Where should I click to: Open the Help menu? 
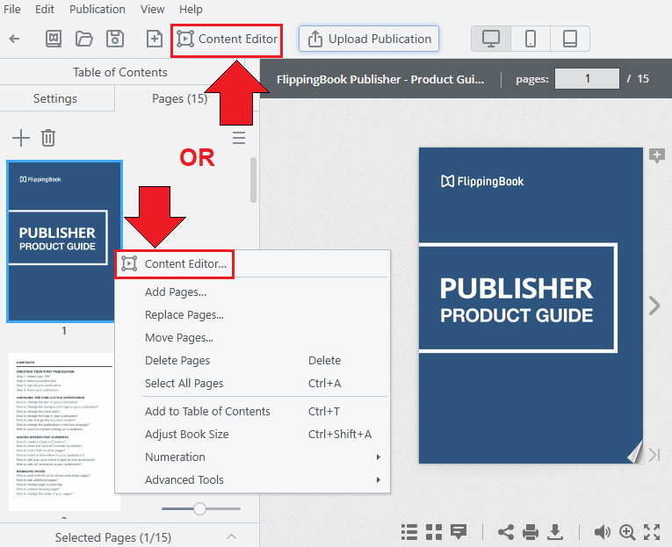click(x=191, y=9)
